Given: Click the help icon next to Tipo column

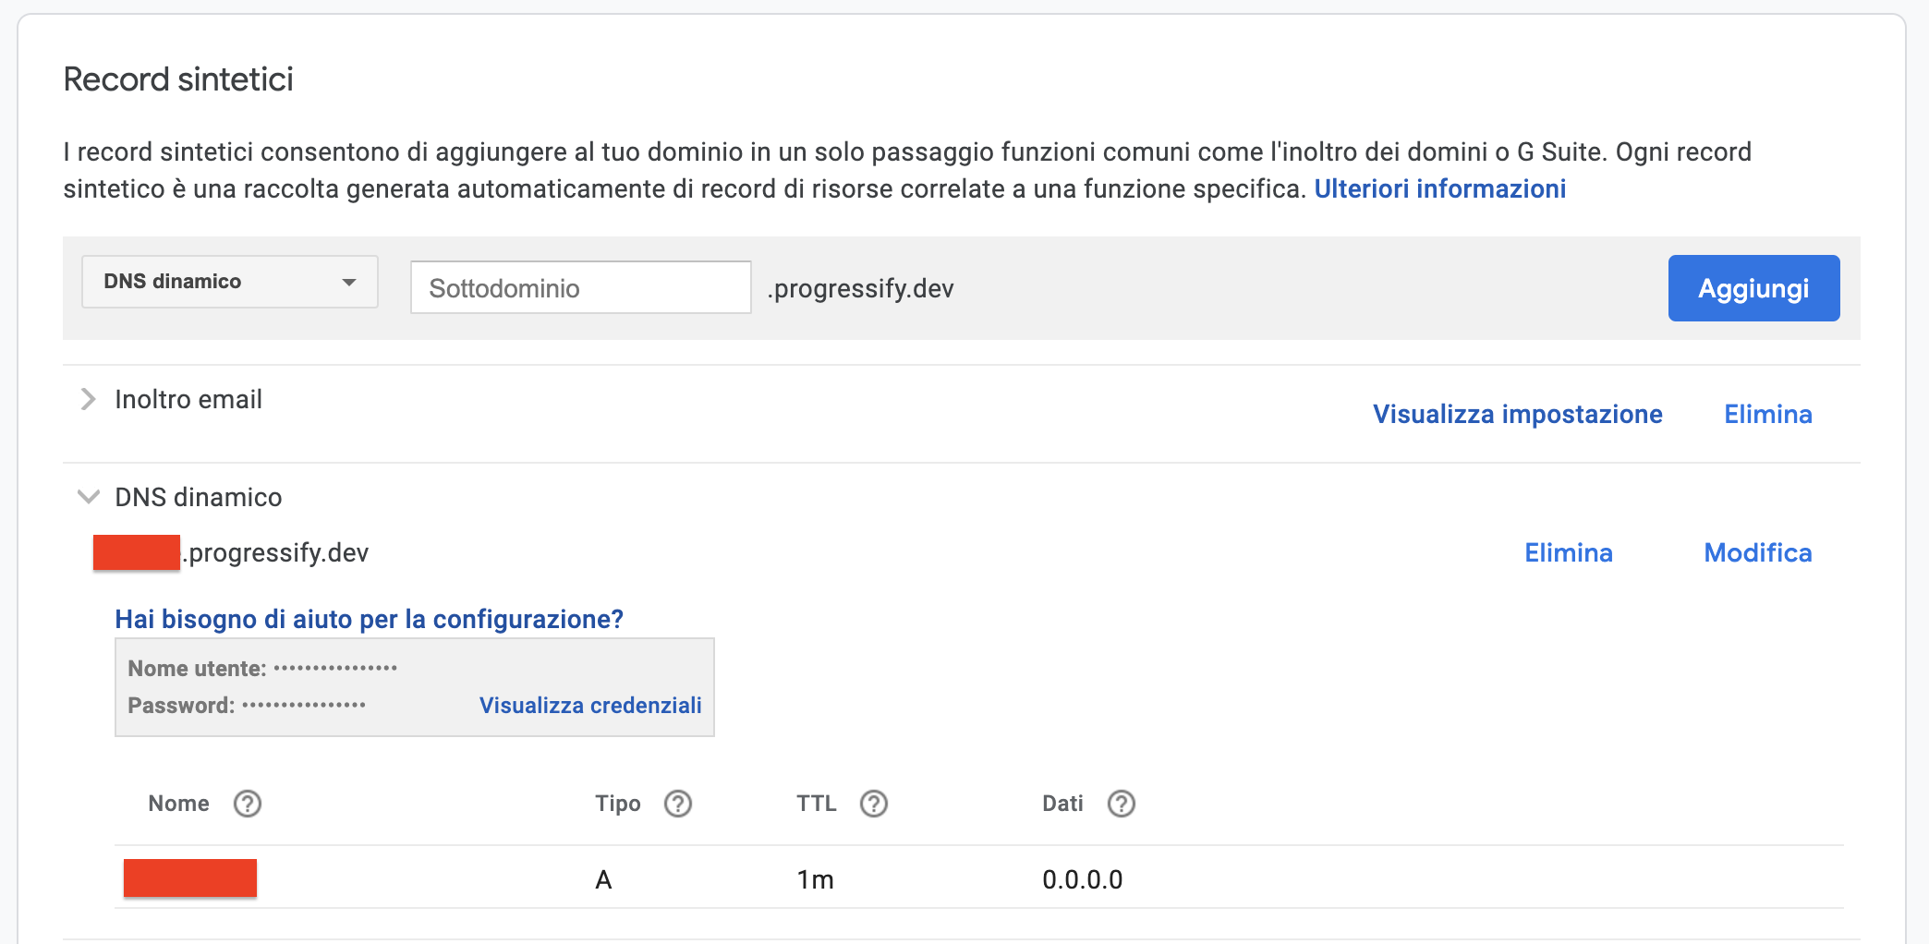Looking at the screenshot, I should (677, 804).
